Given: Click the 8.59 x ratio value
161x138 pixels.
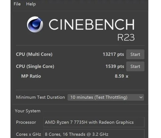Looking at the screenshot, I should tap(122, 76).
